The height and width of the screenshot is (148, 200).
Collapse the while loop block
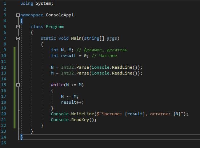18,85
